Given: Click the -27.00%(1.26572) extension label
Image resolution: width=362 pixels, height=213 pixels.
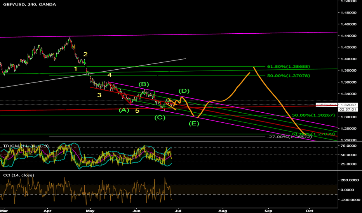Looking at the screenshot, I should 289,137.
